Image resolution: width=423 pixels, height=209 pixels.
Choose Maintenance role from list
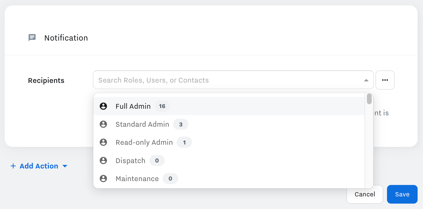pyautogui.click(x=137, y=179)
